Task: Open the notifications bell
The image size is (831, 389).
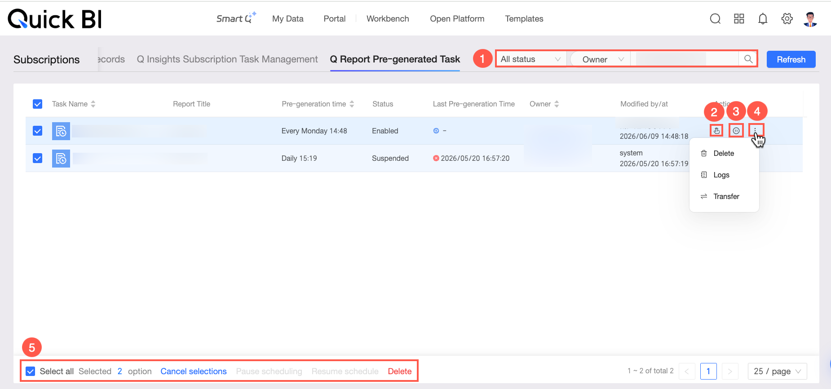Action: click(x=763, y=18)
